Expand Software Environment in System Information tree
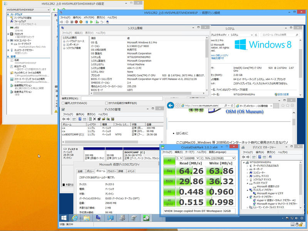Screen dimensions: 308x231 [x=64, y=49]
